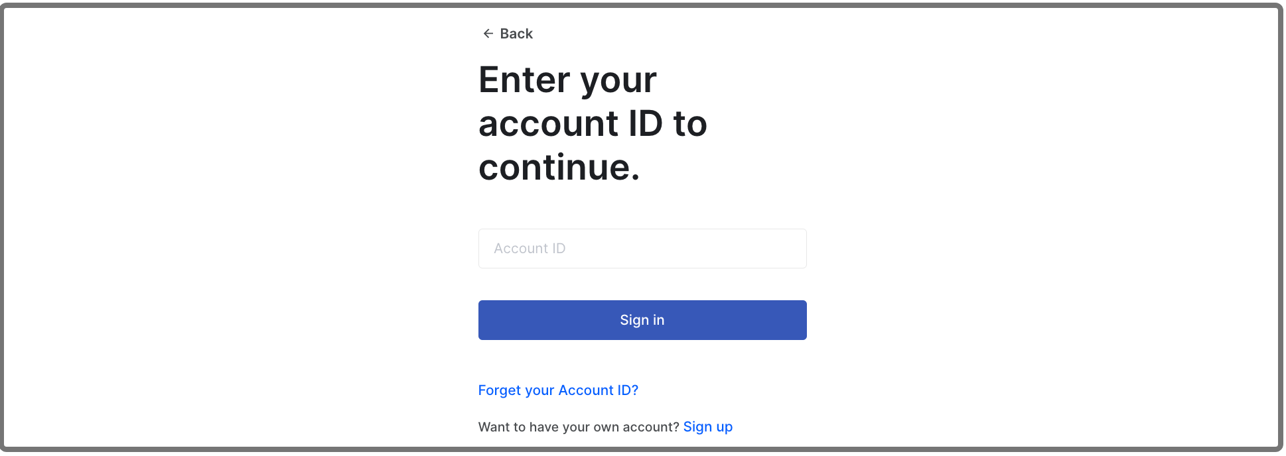1286x456 pixels.
Task: Click Forget your Account ID to recover it
Action: coord(558,390)
